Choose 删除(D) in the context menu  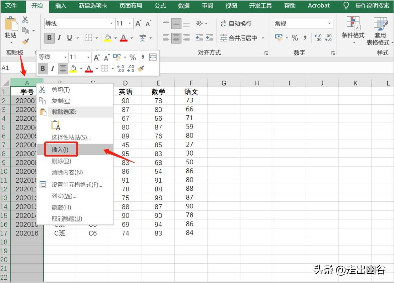pos(61,161)
